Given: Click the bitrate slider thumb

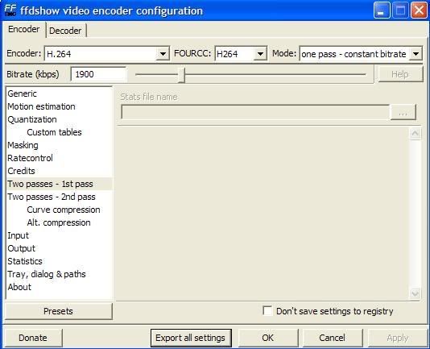Looking at the screenshot, I should [x=181, y=75].
